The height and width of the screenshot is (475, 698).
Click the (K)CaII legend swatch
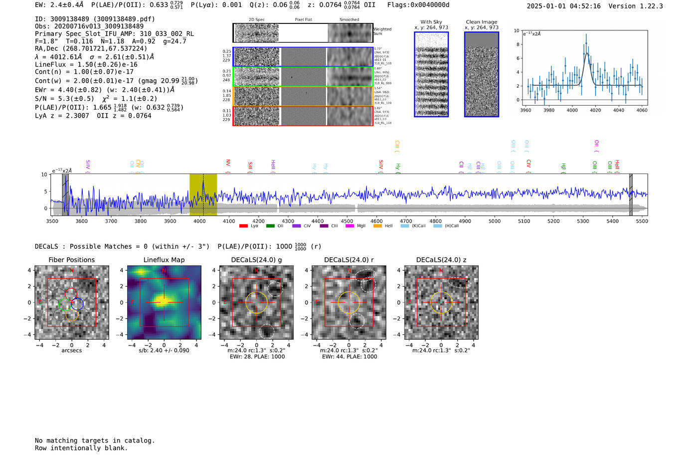coord(405,226)
